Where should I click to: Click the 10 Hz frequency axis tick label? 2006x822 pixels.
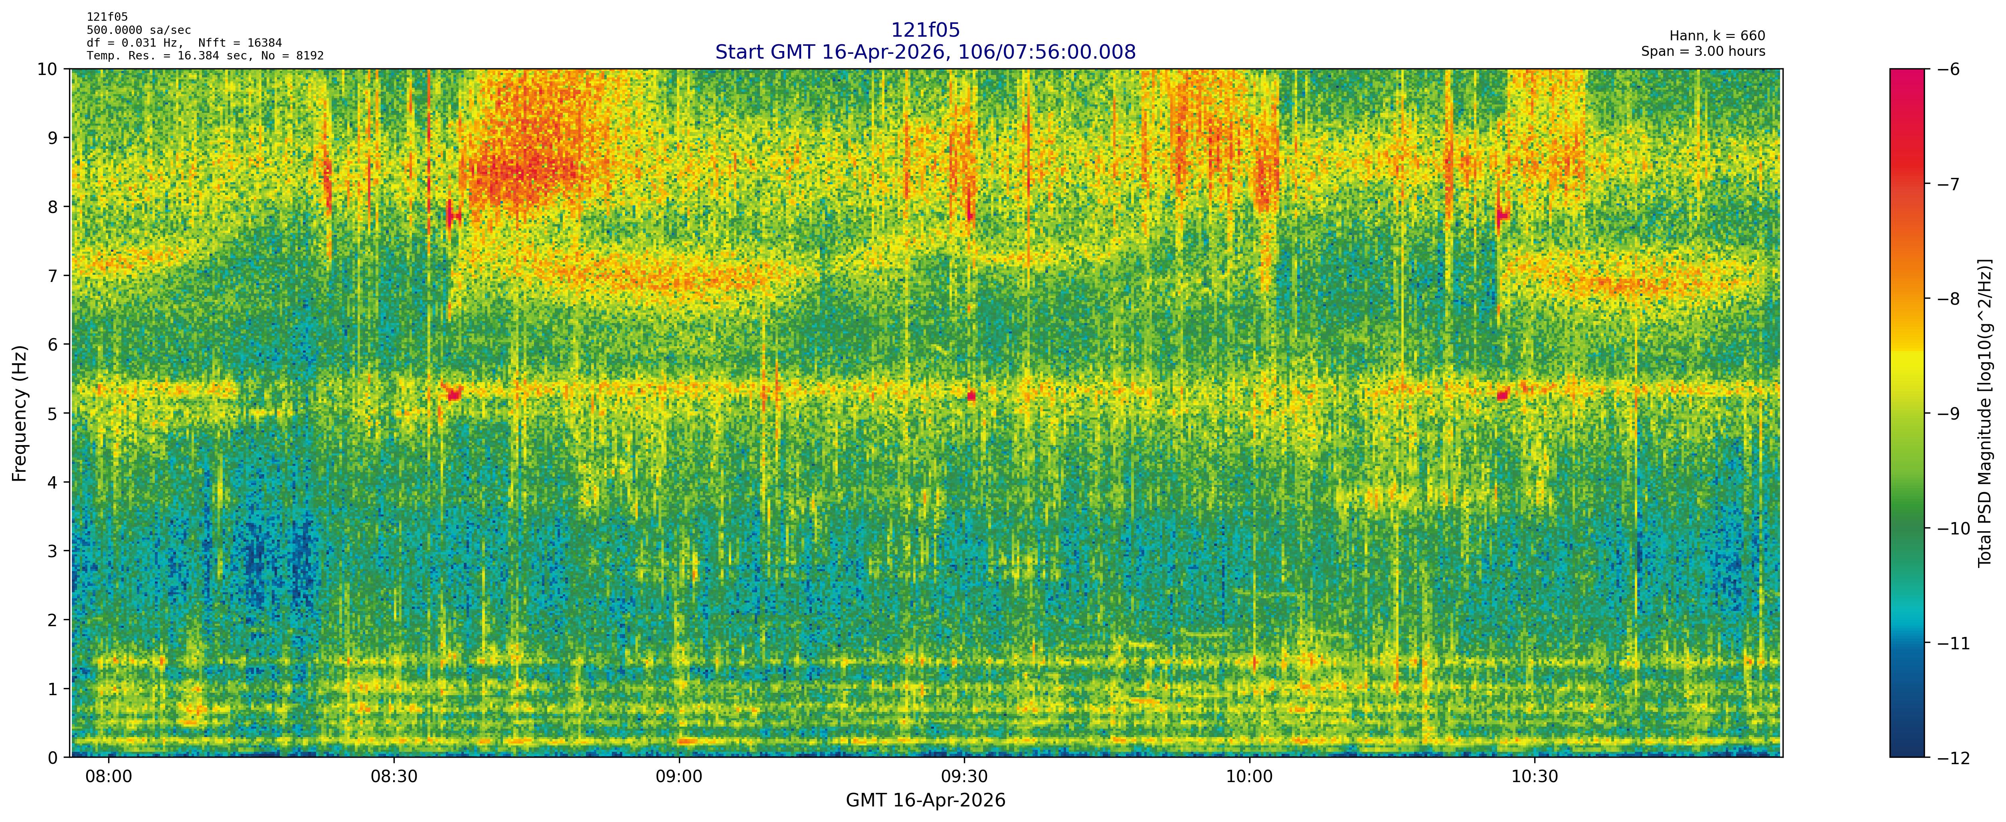click(x=47, y=69)
